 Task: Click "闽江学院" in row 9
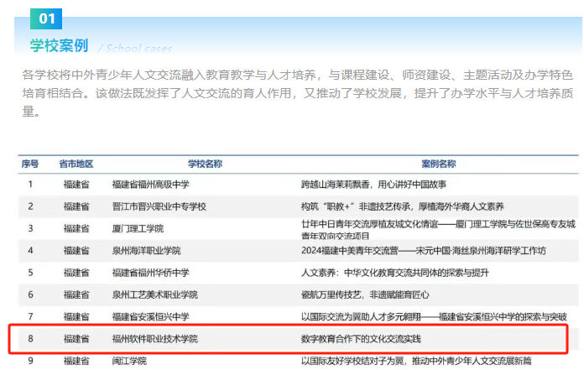(x=131, y=361)
